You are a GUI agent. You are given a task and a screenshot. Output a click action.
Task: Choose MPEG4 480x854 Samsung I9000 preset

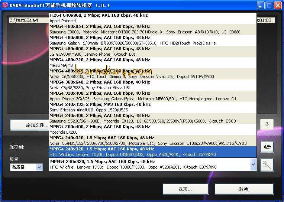(152, 29)
